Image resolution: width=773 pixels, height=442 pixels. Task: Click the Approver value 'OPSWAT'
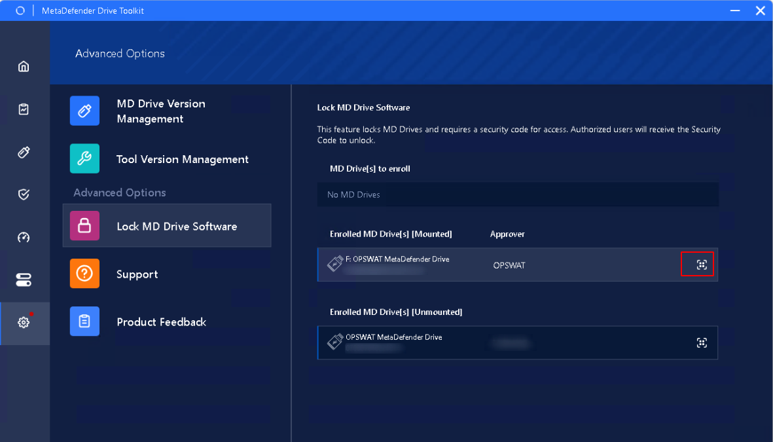[x=509, y=265]
